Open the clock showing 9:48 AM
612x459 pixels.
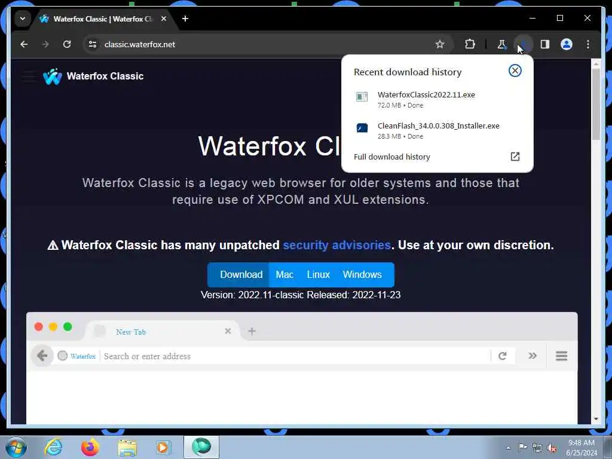(x=581, y=448)
